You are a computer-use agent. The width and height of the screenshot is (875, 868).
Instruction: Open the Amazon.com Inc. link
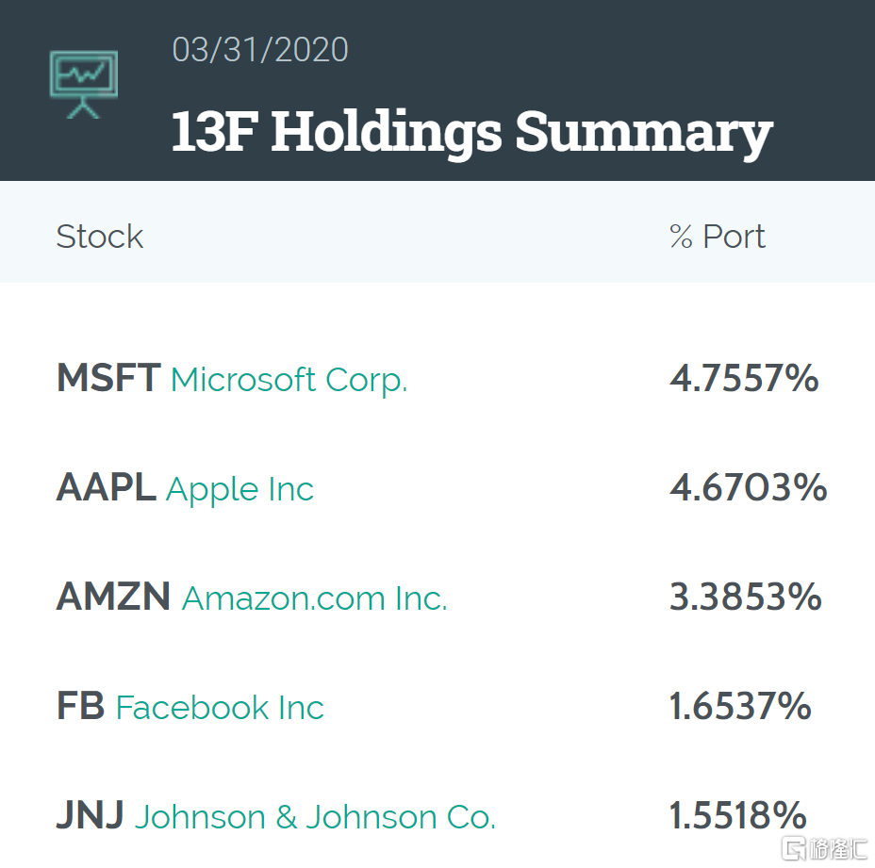coord(314,598)
